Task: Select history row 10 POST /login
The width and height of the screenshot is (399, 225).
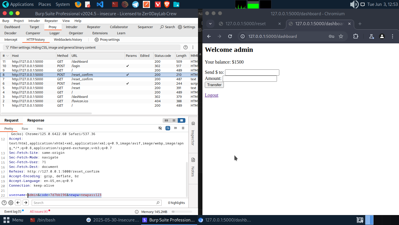Action: tap(99, 66)
